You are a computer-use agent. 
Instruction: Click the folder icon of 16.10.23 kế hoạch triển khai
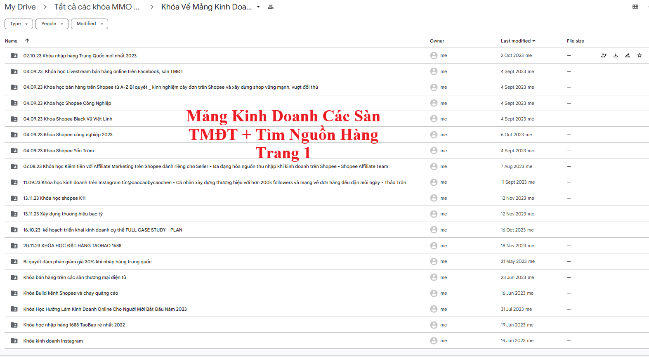click(x=14, y=230)
